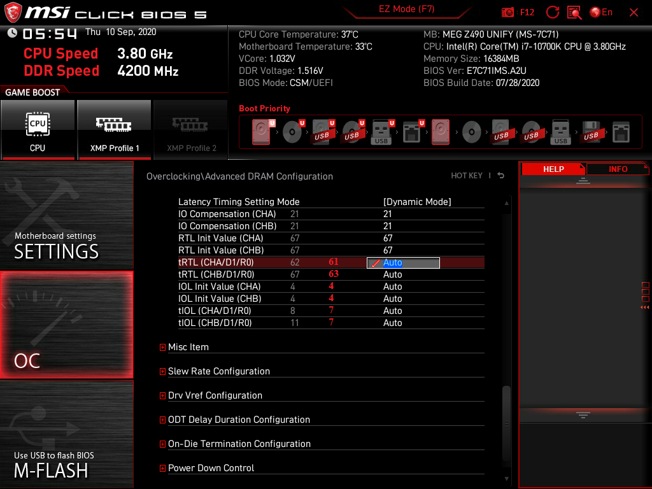The height and width of the screenshot is (489, 652).
Task: Select the legacy USB key boot icon
Action: 560,132
